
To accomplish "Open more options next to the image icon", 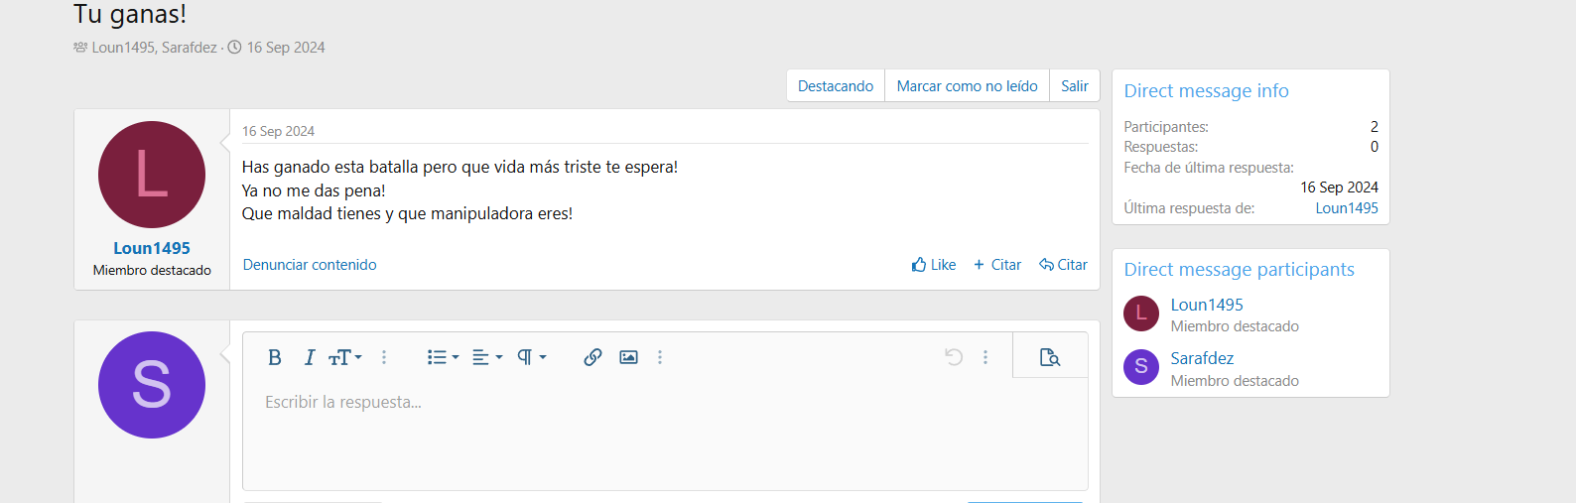I will [660, 357].
